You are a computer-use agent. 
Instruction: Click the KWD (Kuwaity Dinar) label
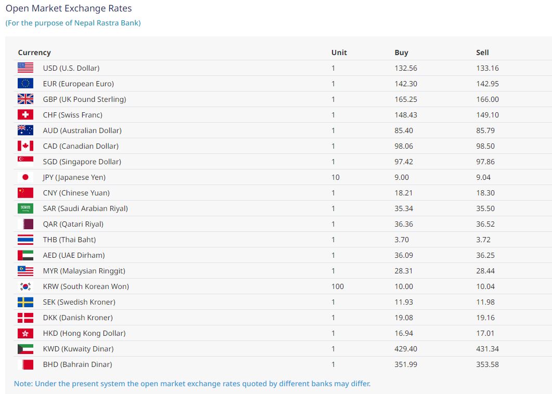tap(78, 349)
